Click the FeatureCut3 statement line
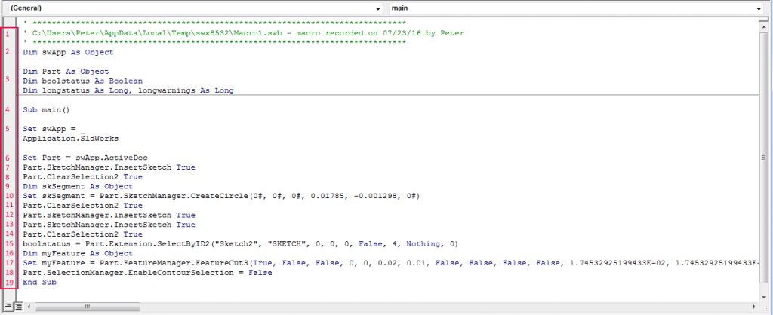773x315 pixels. click(x=302, y=264)
